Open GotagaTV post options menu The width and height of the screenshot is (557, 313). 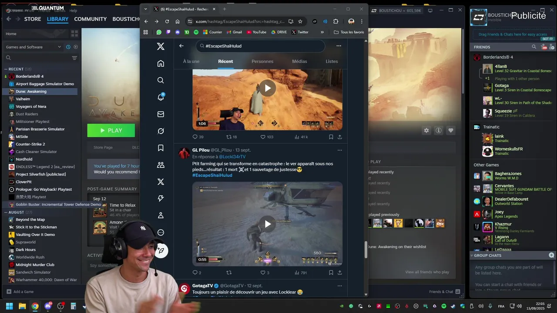click(x=339, y=286)
